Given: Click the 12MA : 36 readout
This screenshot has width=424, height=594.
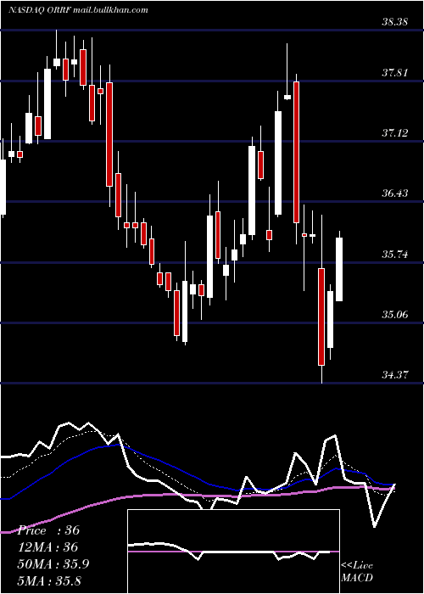Looking at the screenshot, I should point(47,546).
